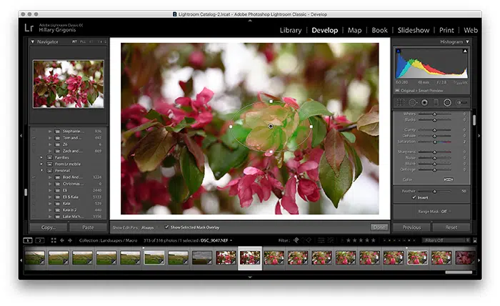Select the Spot Removal tool
Viewport: 500px width, 306px height.
tap(413, 102)
